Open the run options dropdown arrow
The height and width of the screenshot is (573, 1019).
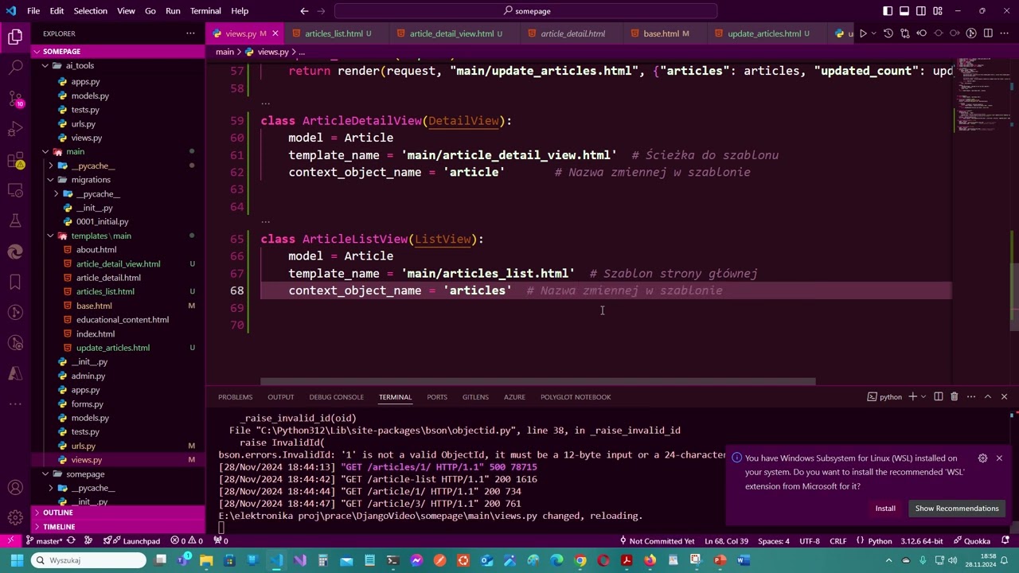pyautogui.click(x=874, y=33)
